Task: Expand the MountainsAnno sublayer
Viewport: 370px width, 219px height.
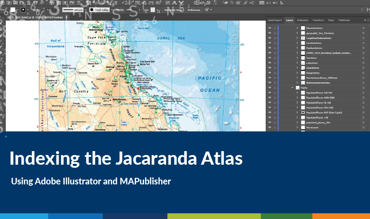Action: point(297,28)
